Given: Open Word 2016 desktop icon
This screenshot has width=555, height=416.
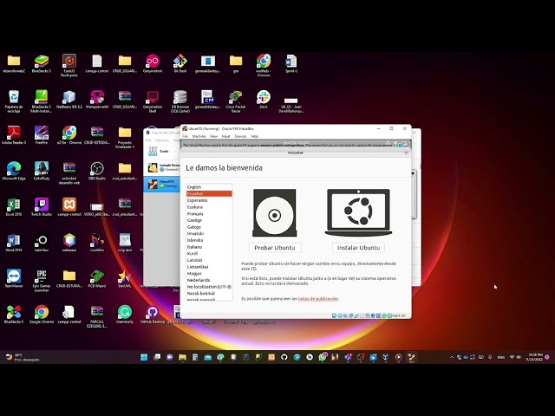Looking at the screenshot, I should 14,243.
